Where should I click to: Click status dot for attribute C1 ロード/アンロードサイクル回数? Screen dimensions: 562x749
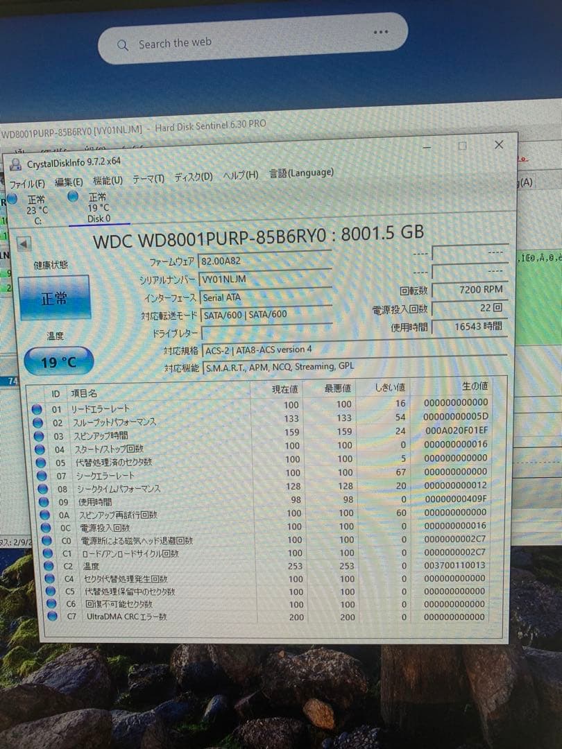click(47, 553)
